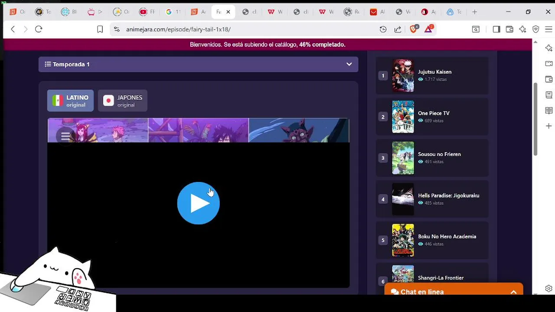Click the Hells Paradise poster thumbnail
This screenshot has height=312, width=555.
pyautogui.click(x=403, y=199)
